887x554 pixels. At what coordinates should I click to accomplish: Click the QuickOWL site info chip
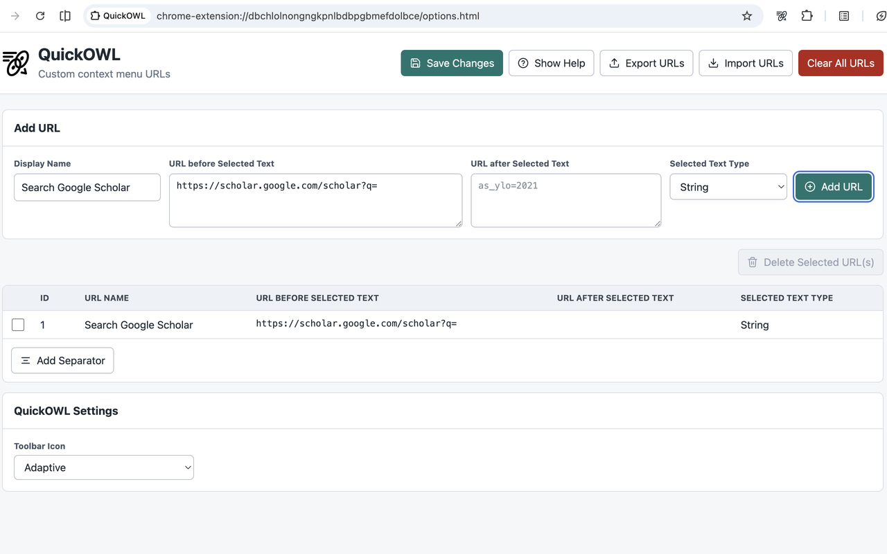click(x=118, y=16)
